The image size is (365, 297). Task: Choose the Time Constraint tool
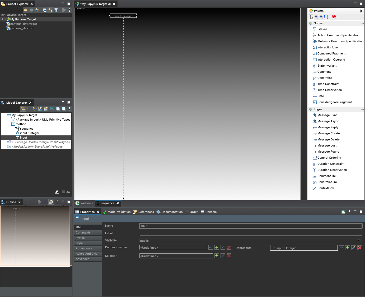click(x=326, y=84)
